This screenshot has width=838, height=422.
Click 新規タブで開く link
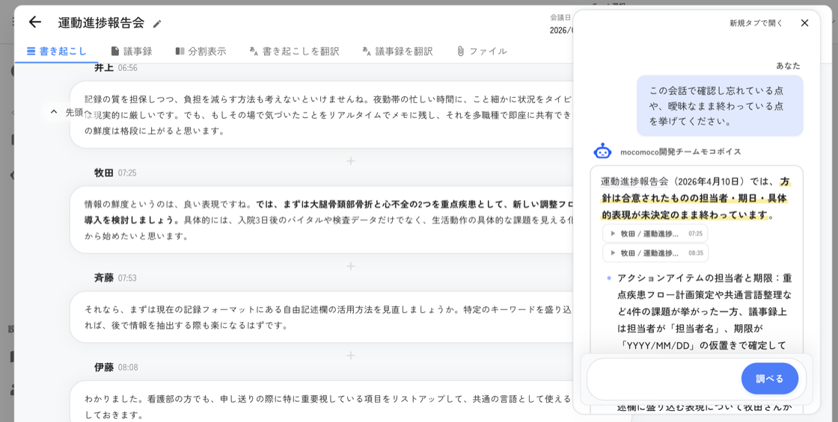pos(756,23)
